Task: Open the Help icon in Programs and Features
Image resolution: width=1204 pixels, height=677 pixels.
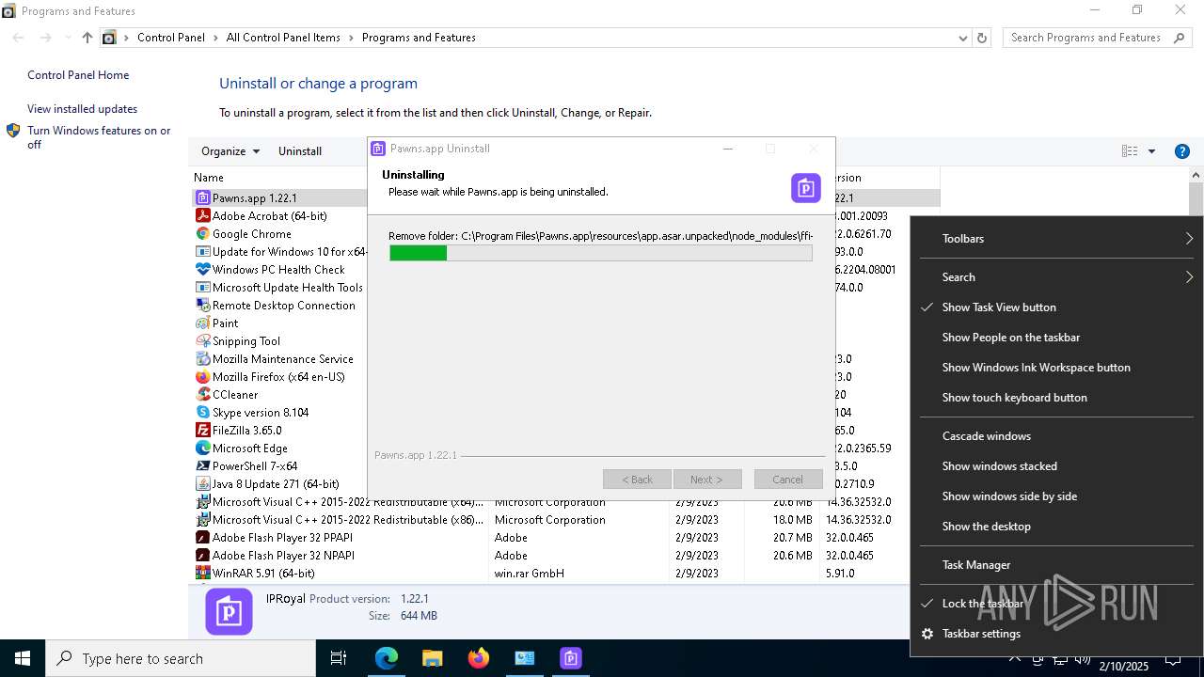Action: (1182, 151)
